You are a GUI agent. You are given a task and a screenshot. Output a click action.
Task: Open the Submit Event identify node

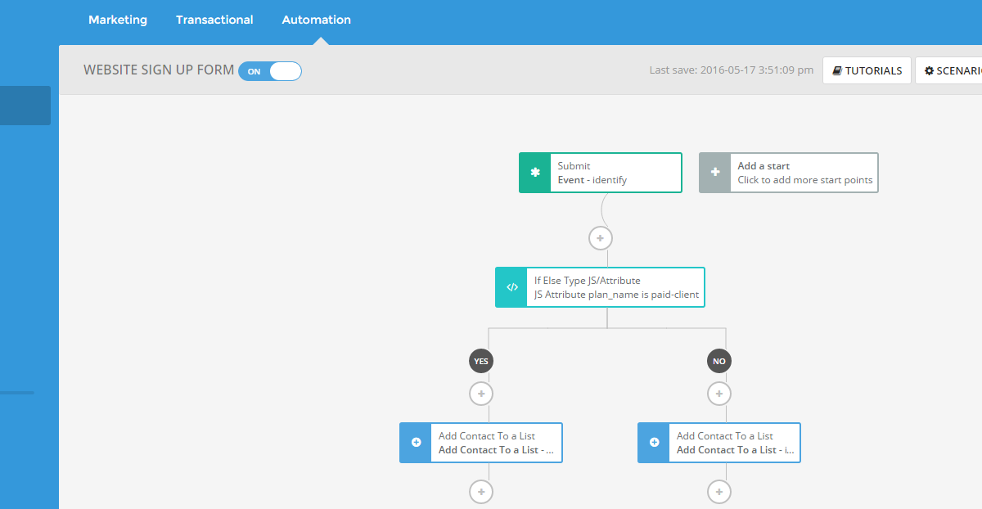tap(601, 173)
